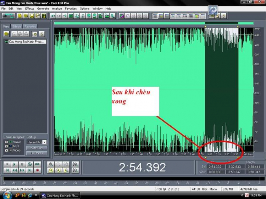Start playback with the play button
Image resolution: width=266 pixels, height=199 pixels.
pos(15,164)
